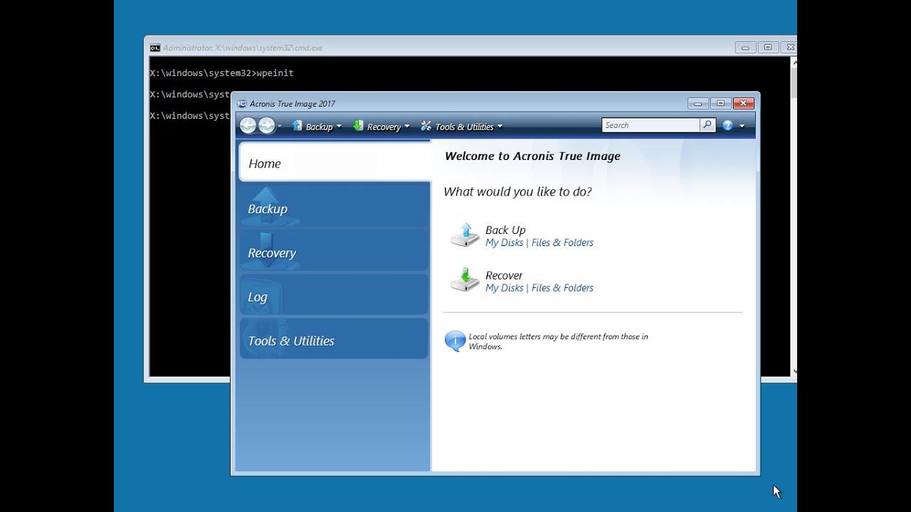Open the Help question mark icon
Screen dimensions: 911x512
coord(727,125)
